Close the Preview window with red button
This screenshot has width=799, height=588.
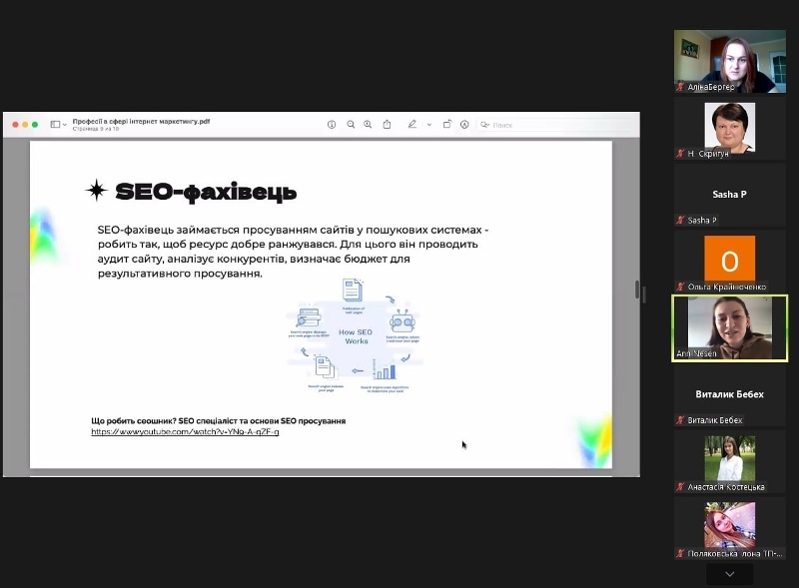click(x=15, y=125)
